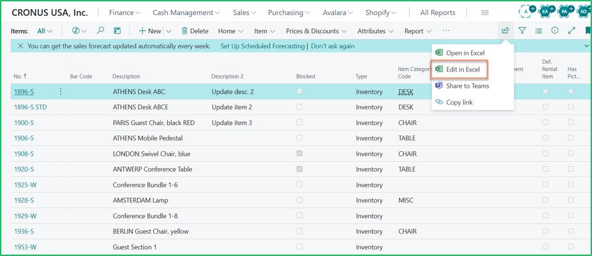Click the search magnifier icon
592x256 pixels.
click(x=101, y=31)
